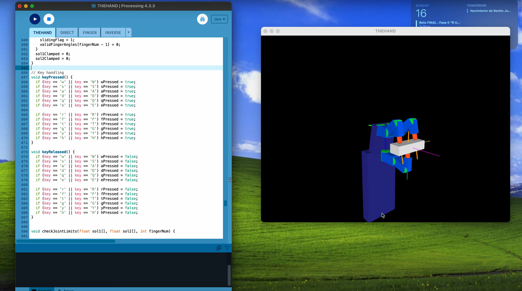Click the white block in 3D view
The width and height of the screenshot is (522, 291).
tap(407, 147)
